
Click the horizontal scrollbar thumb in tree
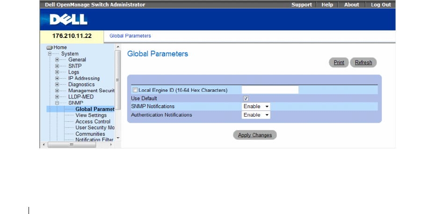pyautogui.click(x=72, y=145)
